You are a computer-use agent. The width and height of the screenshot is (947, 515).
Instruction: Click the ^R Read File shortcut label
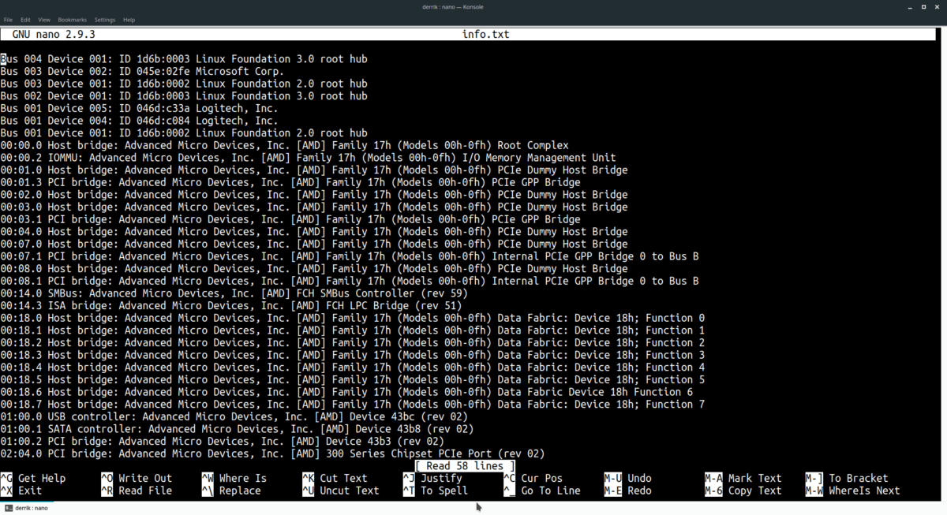coord(137,491)
